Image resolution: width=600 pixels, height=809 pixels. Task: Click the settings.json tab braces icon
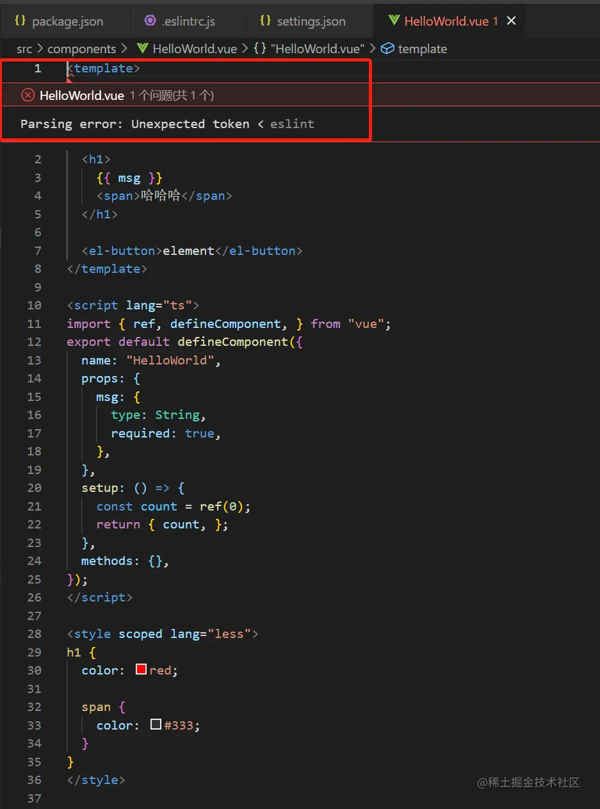265,20
